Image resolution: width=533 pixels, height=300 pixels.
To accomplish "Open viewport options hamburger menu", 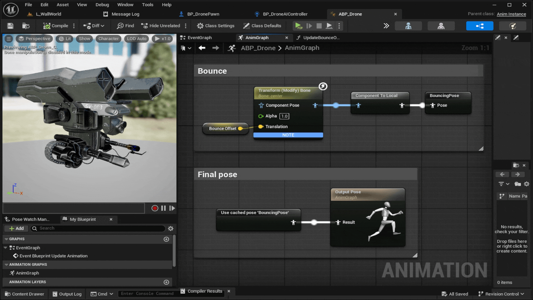I will point(9,39).
